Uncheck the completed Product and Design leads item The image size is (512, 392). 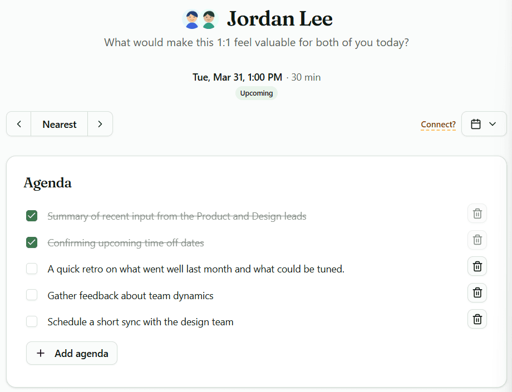tap(32, 215)
